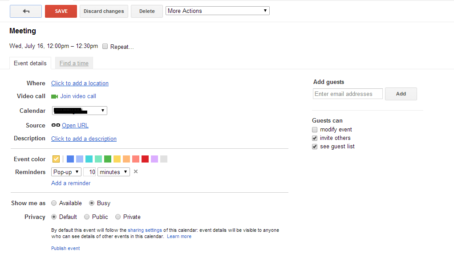Switch to the Find a time tab
This screenshot has width=454, height=266.
point(74,64)
